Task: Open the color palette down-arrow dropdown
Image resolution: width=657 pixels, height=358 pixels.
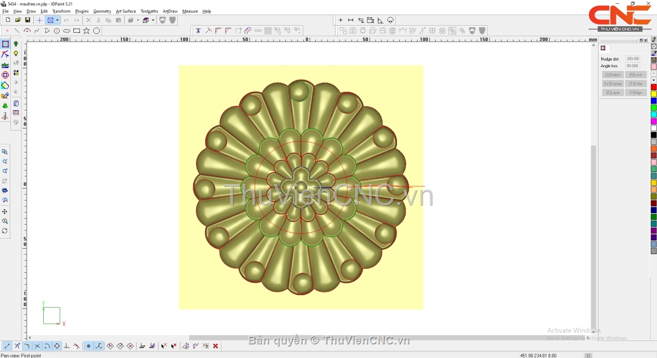Action: pyautogui.click(x=654, y=80)
